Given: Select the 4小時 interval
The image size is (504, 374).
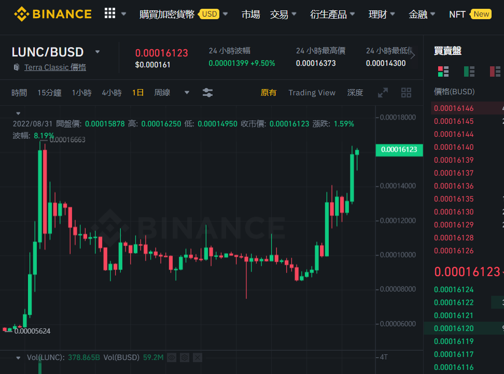Looking at the screenshot, I should [x=112, y=93].
